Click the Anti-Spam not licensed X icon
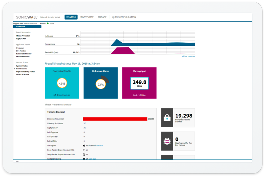265x177 pixels. [x=84, y=146]
